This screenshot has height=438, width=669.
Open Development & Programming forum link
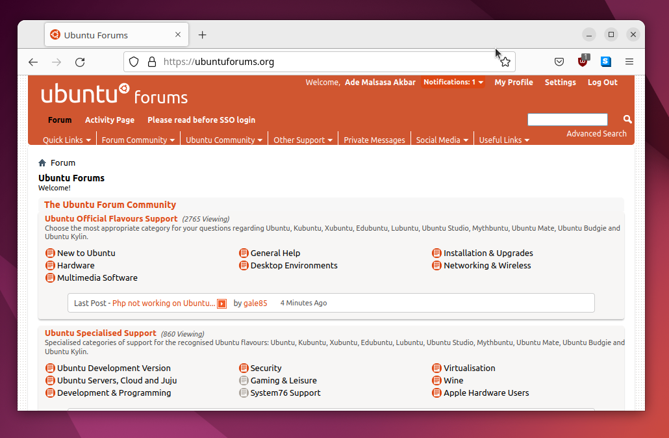pos(114,393)
